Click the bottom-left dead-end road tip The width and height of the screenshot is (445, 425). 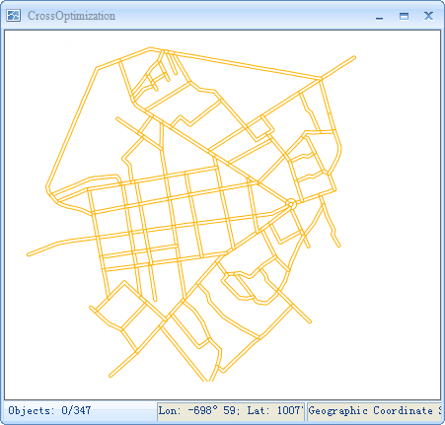[x=111, y=376]
